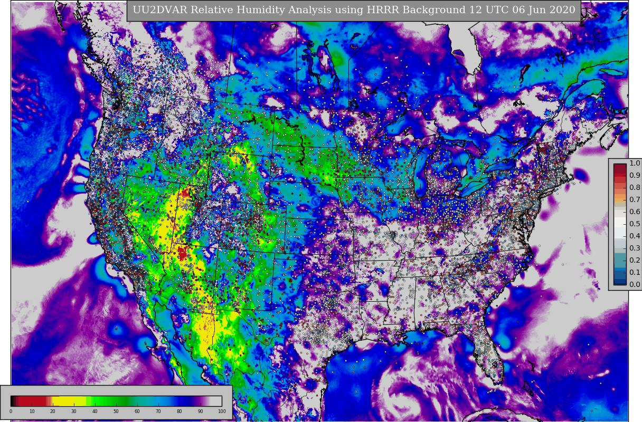
Task: Click the '40' label on the bottom humidity colorbar
Action: pos(95,411)
